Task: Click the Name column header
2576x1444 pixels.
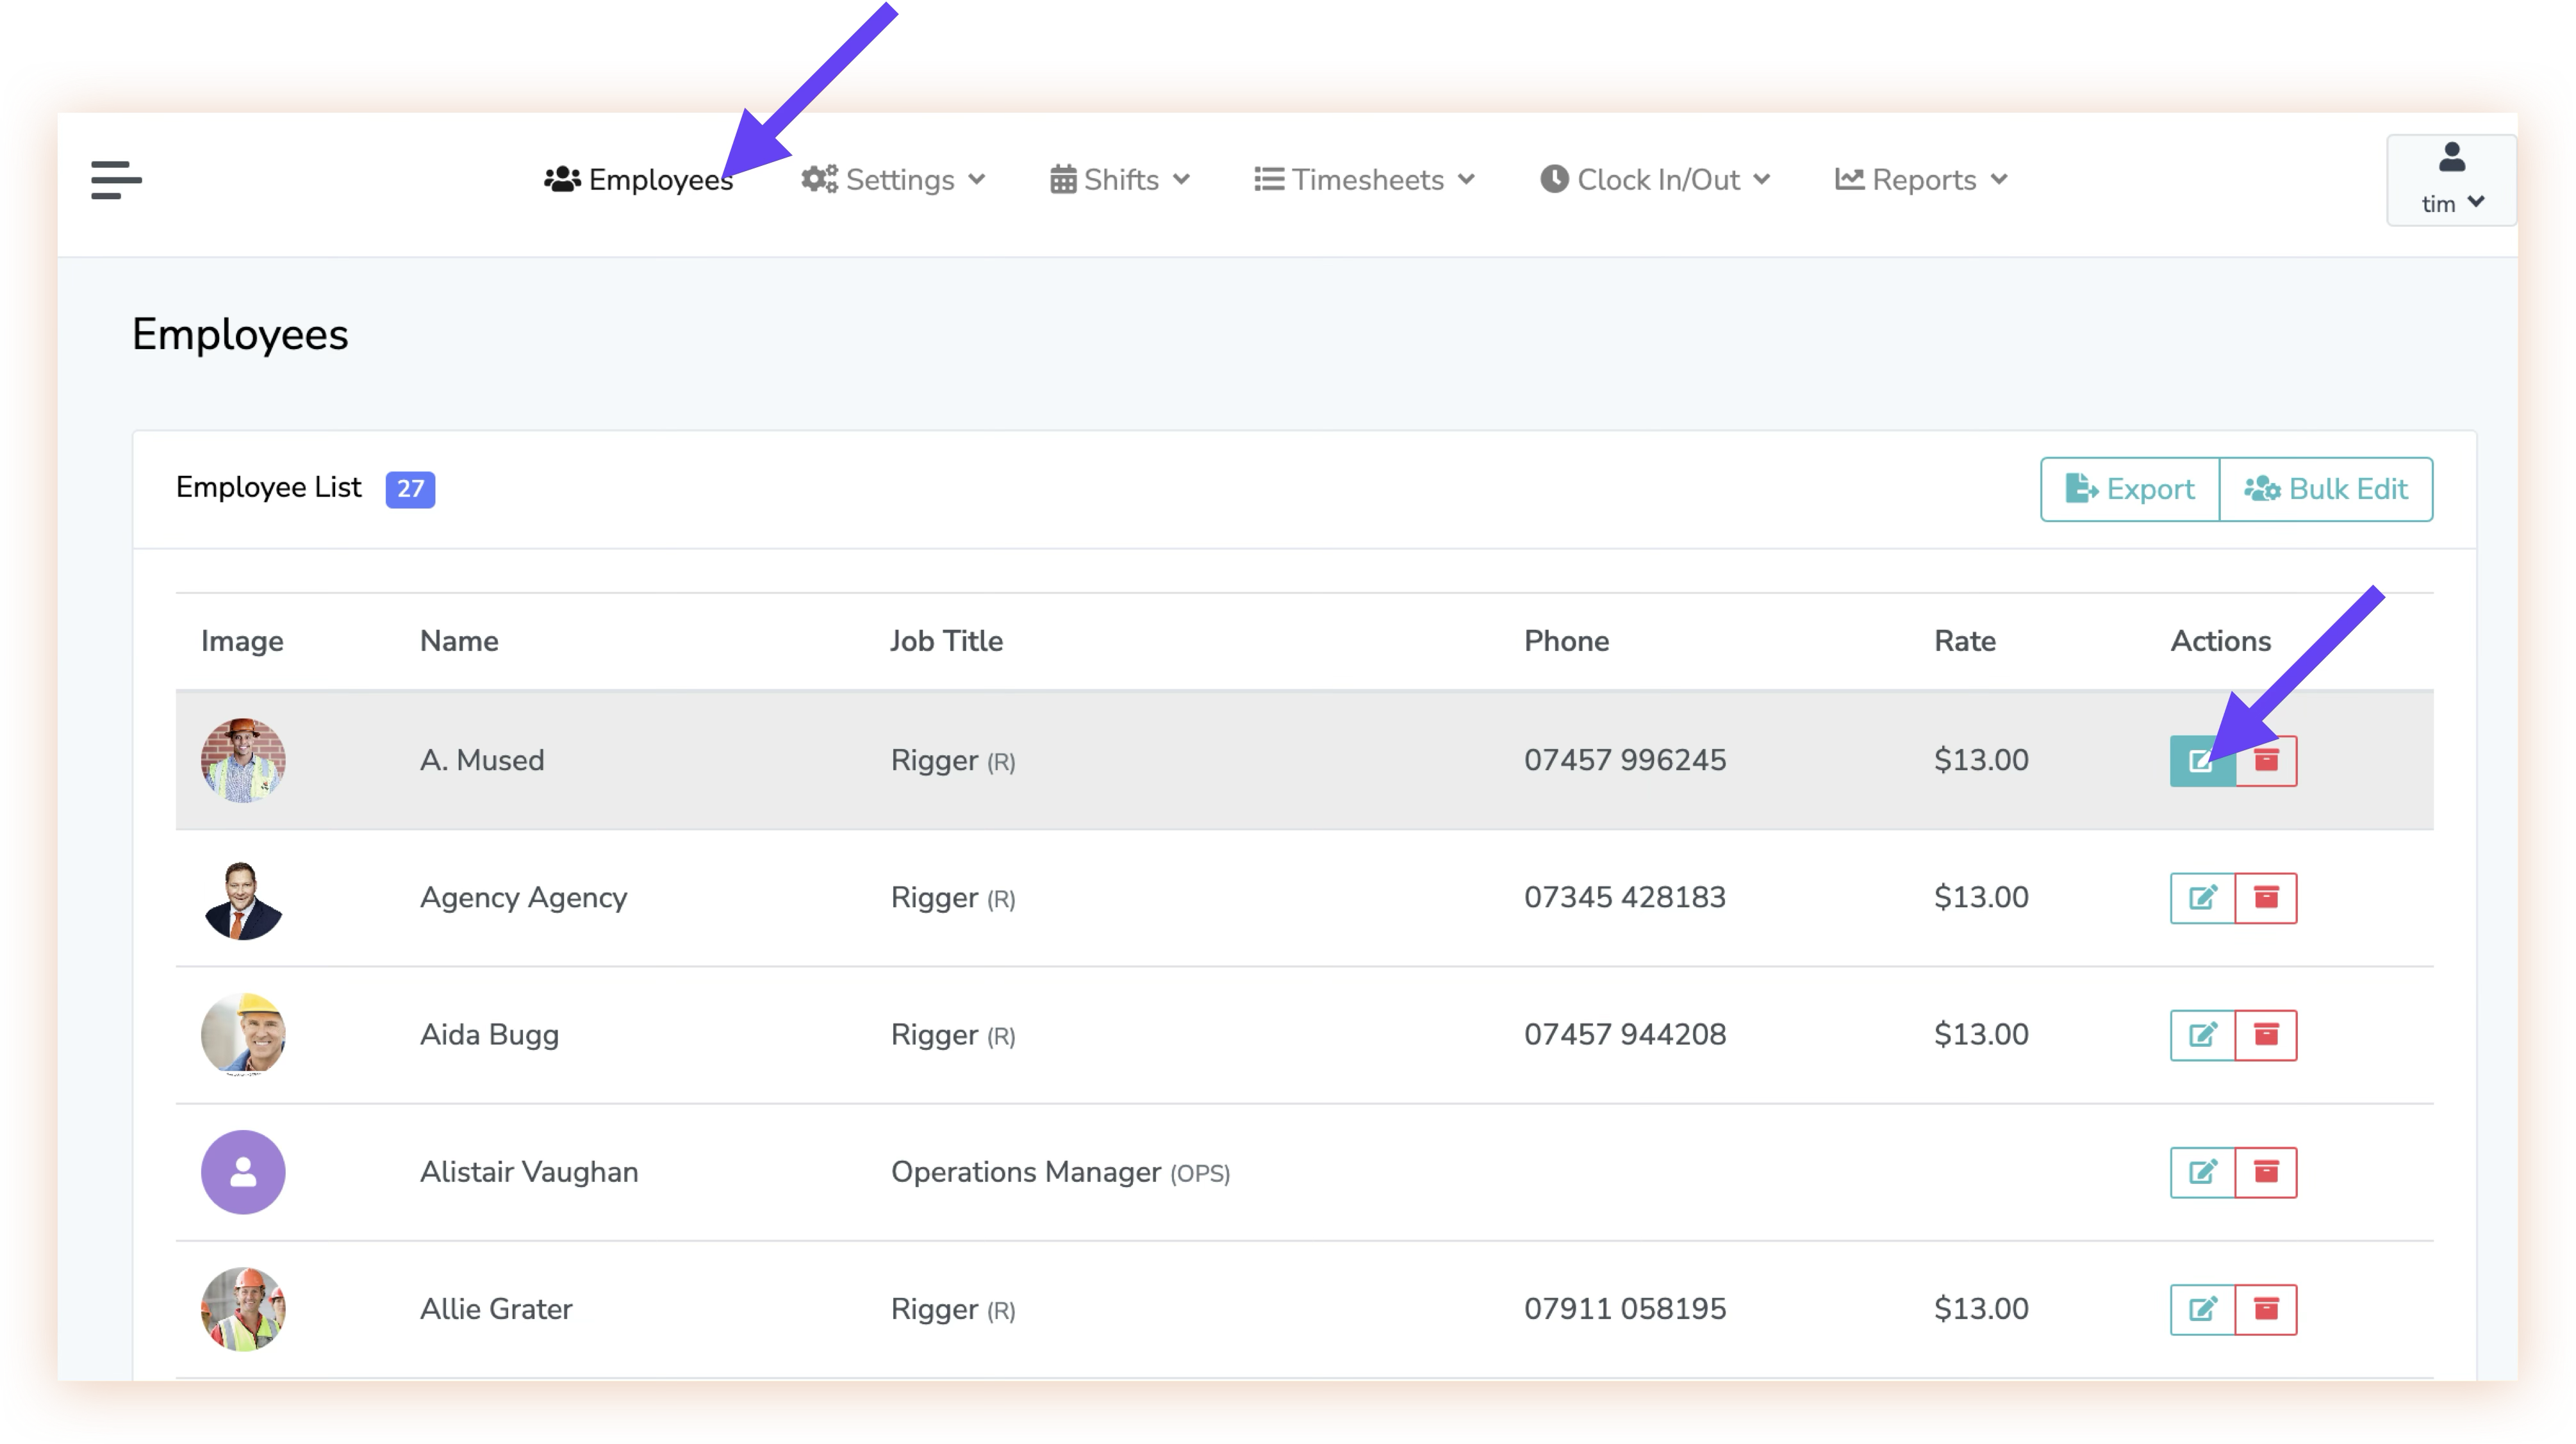Action: (459, 641)
